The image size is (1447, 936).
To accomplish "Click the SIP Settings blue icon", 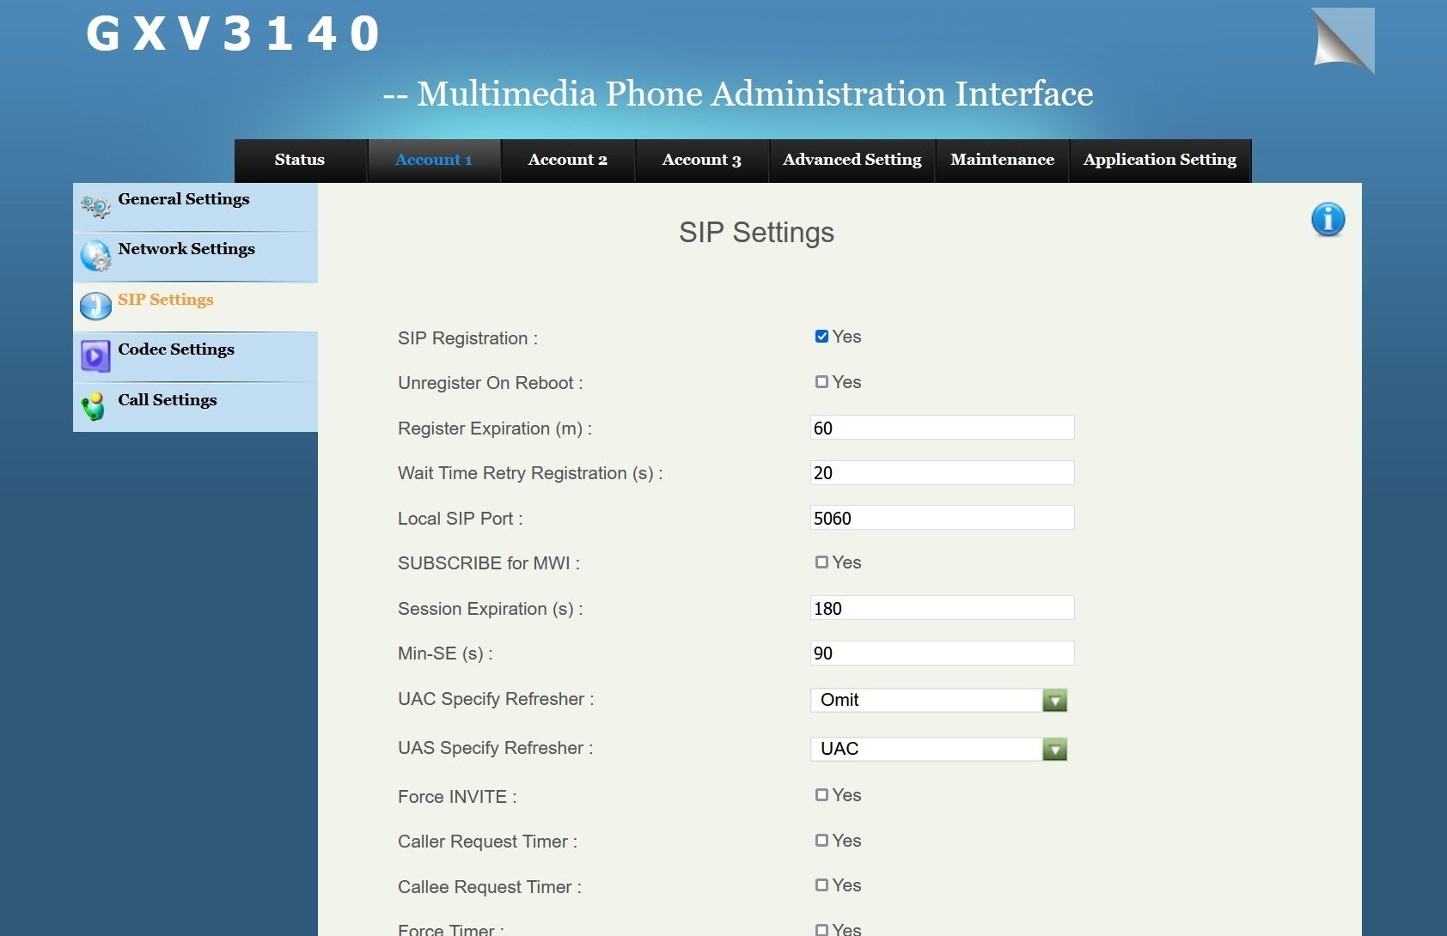I will [95, 306].
